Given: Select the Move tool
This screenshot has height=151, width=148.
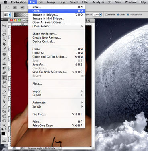Looking at the screenshot, I should [4, 25].
